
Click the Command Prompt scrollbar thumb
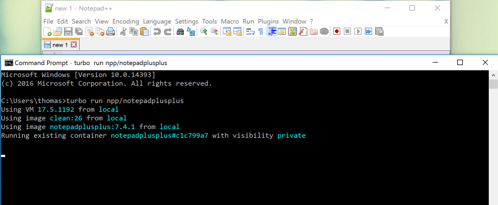coord(493,84)
